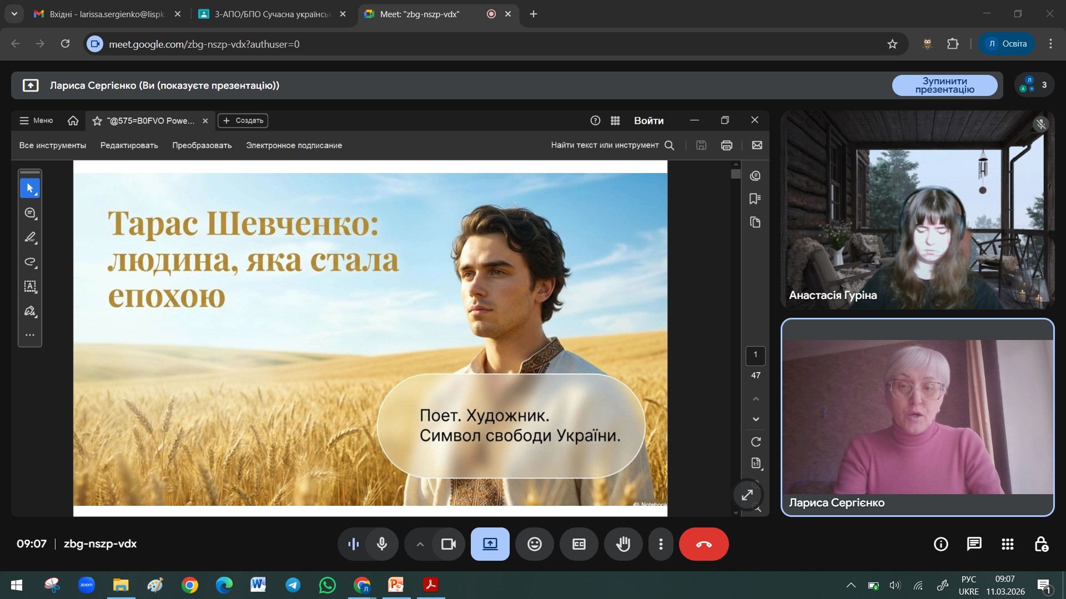Open the Редактировать menu in shared PDF
1066x599 pixels.
pos(129,145)
